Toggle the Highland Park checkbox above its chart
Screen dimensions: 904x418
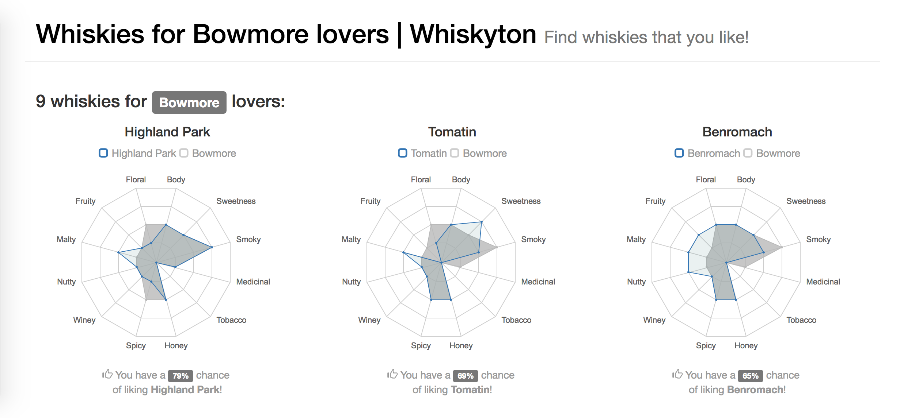(103, 153)
